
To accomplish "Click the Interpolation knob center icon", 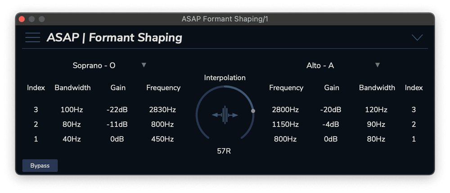I will [x=225, y=115].
